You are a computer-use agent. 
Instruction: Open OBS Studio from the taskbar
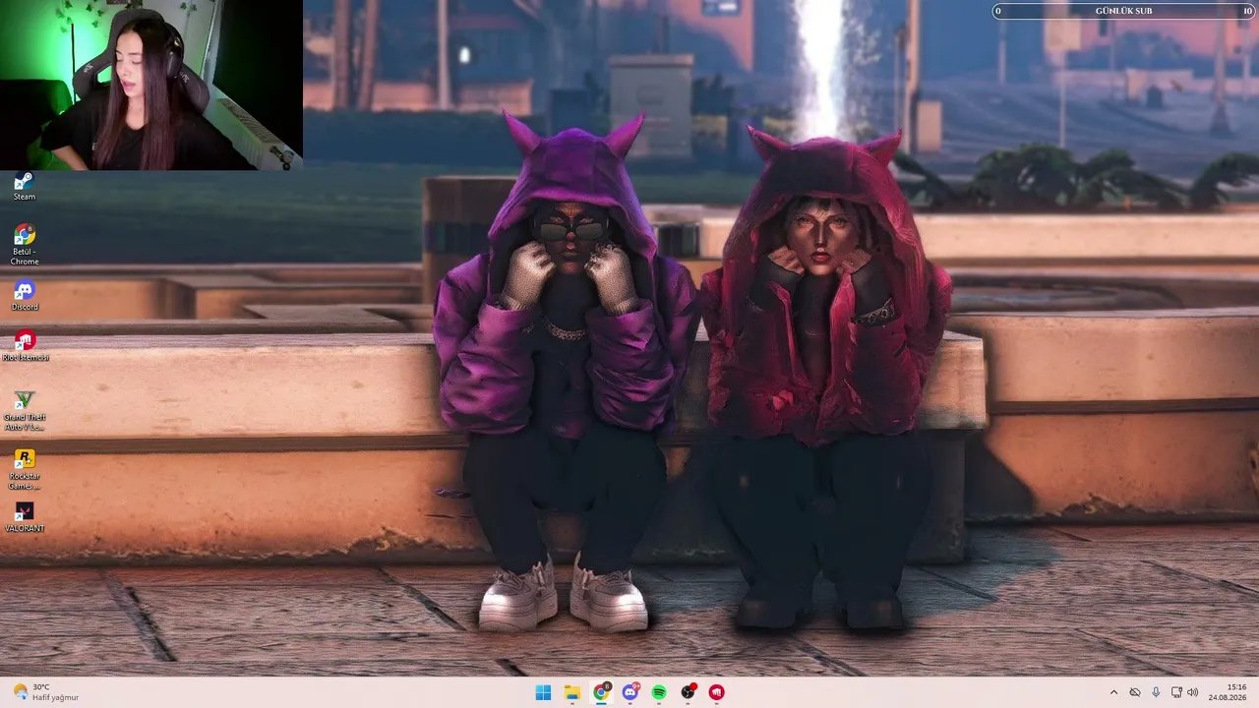tap(689, 692)
